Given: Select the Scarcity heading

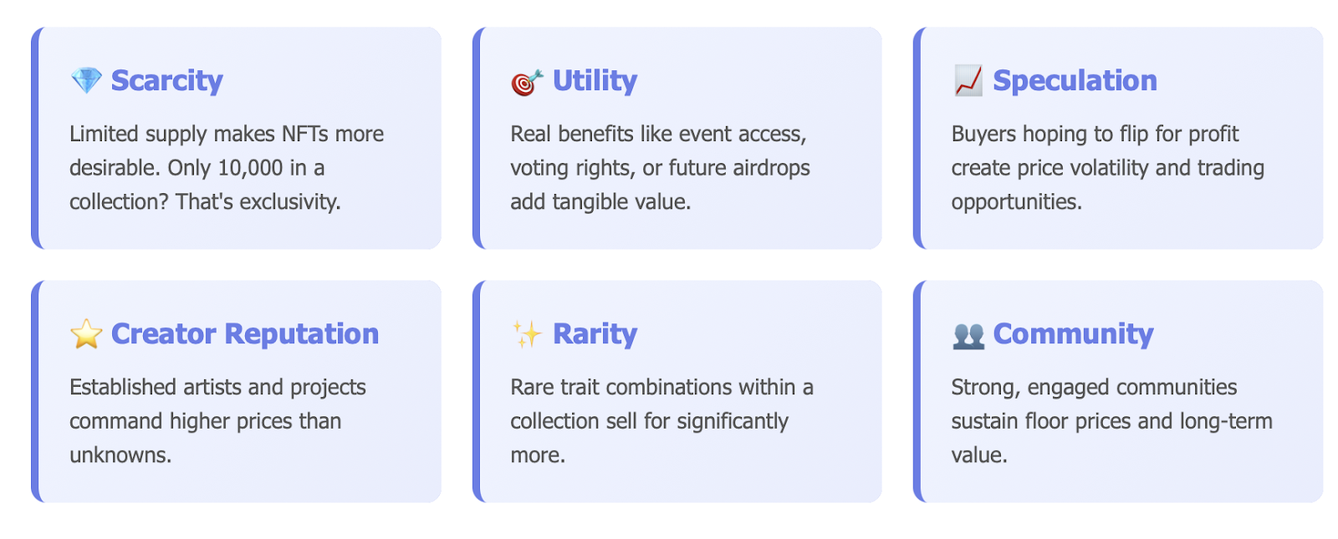Looking at the screenshot, I should [166, 81].
